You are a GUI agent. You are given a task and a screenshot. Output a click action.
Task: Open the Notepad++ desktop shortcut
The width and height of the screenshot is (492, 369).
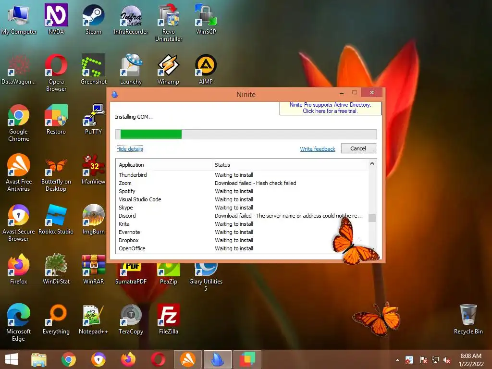[x=93, y=319]
